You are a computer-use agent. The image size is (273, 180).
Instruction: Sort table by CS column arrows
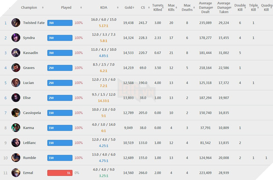pos(149,7)
